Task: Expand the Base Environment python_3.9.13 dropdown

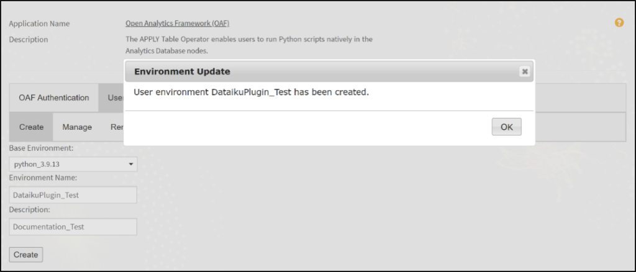Action: tap(74, 165)
